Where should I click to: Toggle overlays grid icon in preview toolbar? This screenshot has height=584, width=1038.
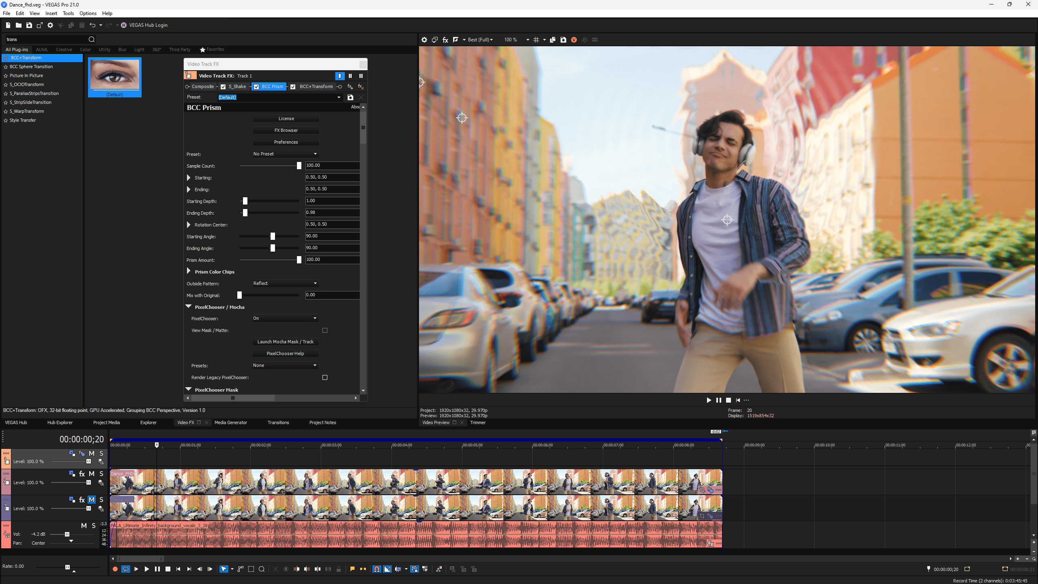536,40
